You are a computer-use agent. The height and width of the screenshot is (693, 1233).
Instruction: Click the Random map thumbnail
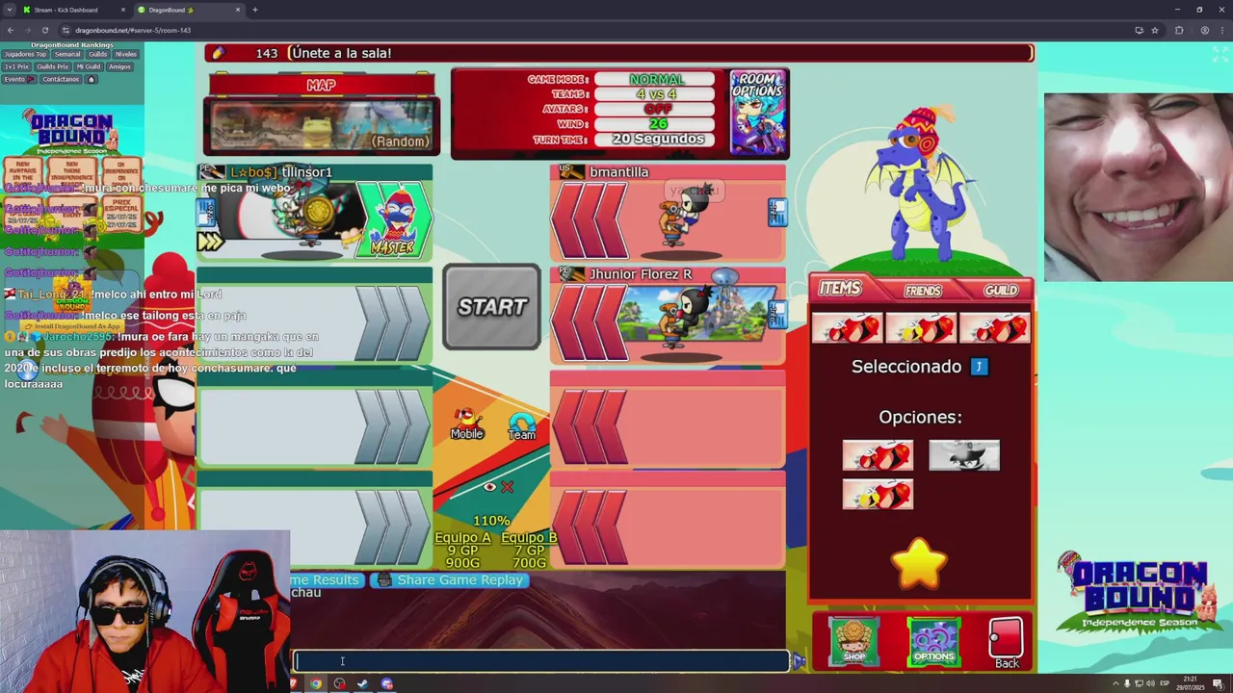[x=322, y=126]
